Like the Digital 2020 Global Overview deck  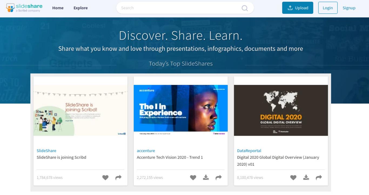point(293,177)
